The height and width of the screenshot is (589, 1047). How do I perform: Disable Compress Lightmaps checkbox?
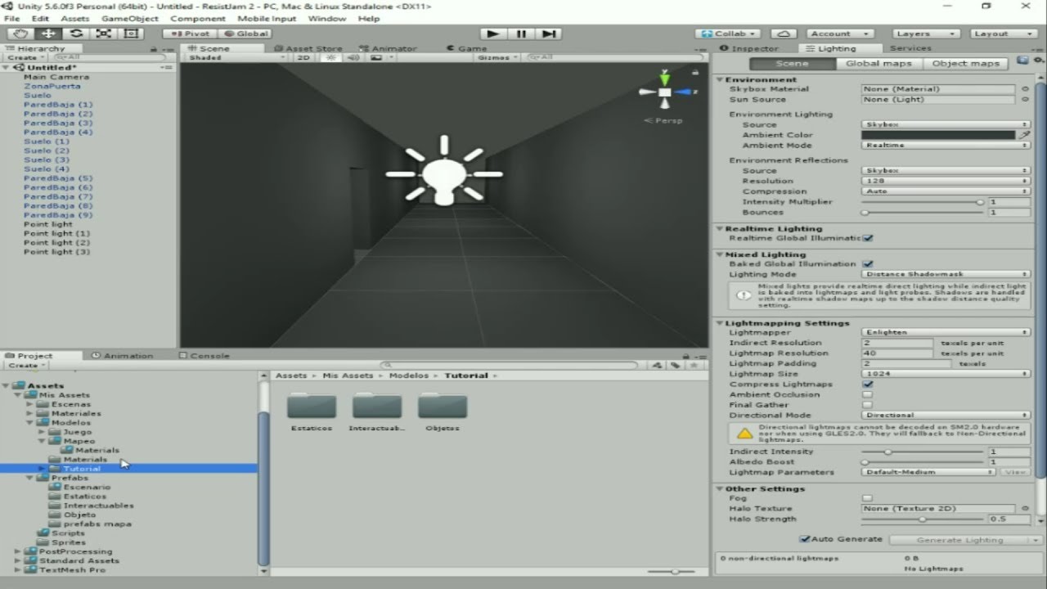coord(868,384)
